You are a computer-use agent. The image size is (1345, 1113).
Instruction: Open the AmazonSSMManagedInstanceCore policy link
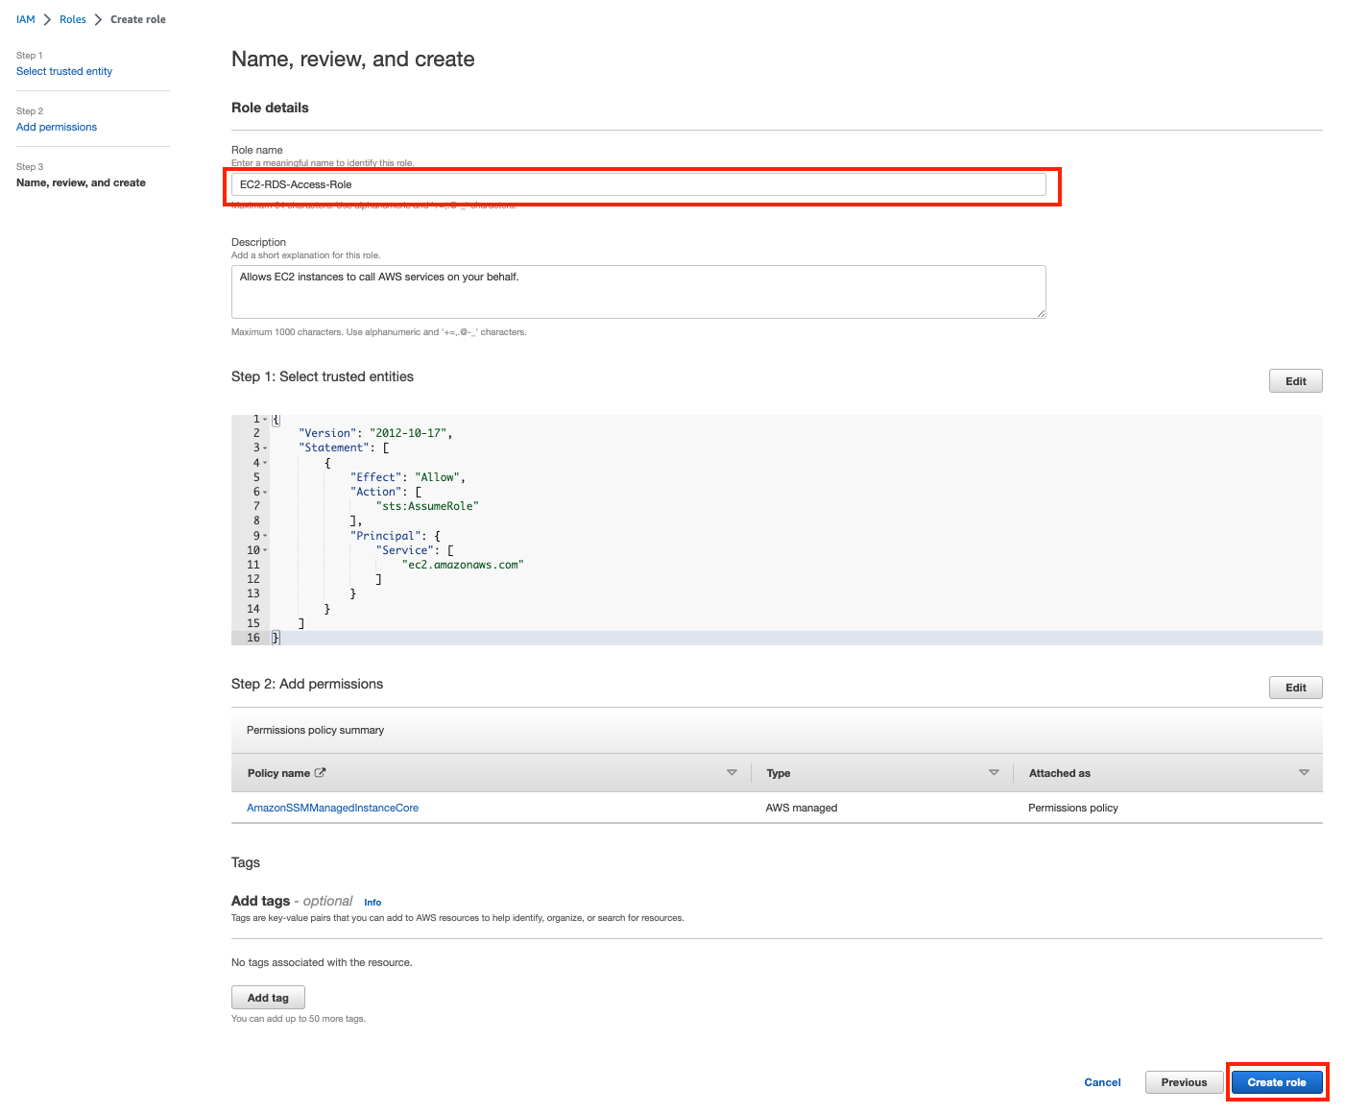point(332,808)
